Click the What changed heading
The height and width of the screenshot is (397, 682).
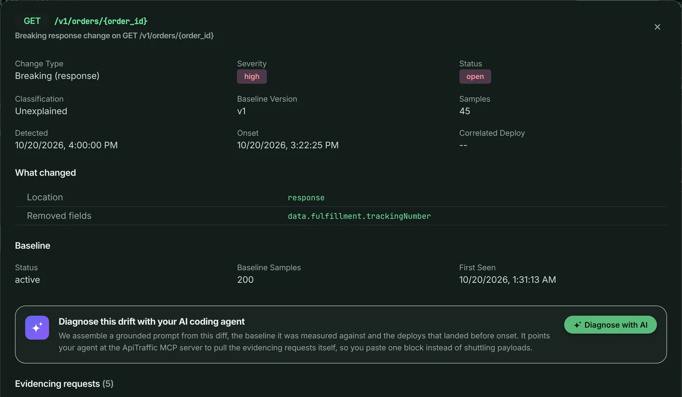tap(45, 173)
